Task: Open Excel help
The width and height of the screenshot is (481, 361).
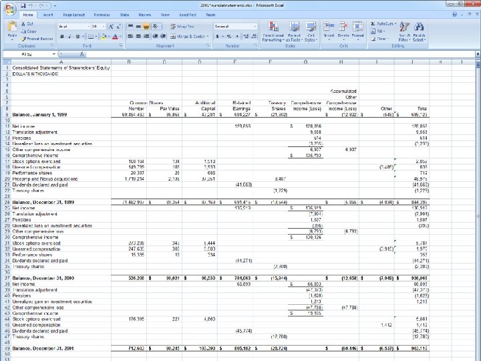Action: [x=455, y=15]
